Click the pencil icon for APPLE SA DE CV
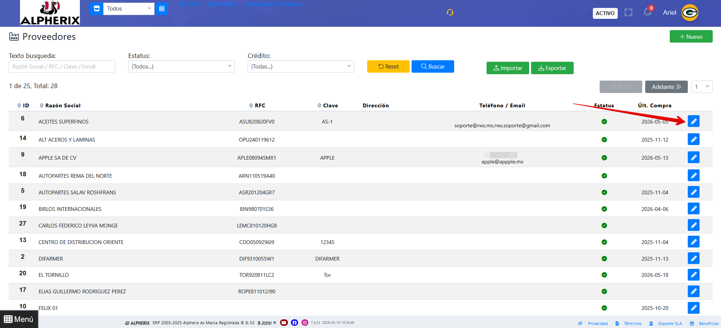The width and height of the screenshot is (721, 328). pyautogui.click(x=693, y=157)
